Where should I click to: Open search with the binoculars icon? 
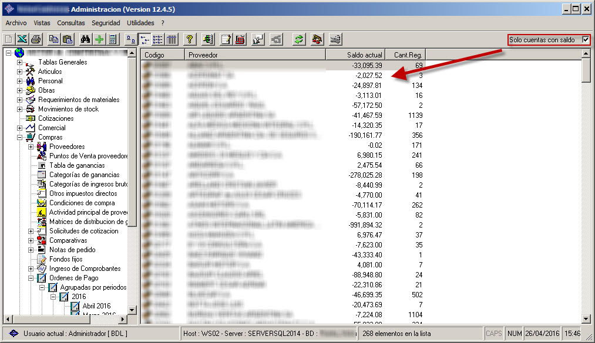pos(85,39)
